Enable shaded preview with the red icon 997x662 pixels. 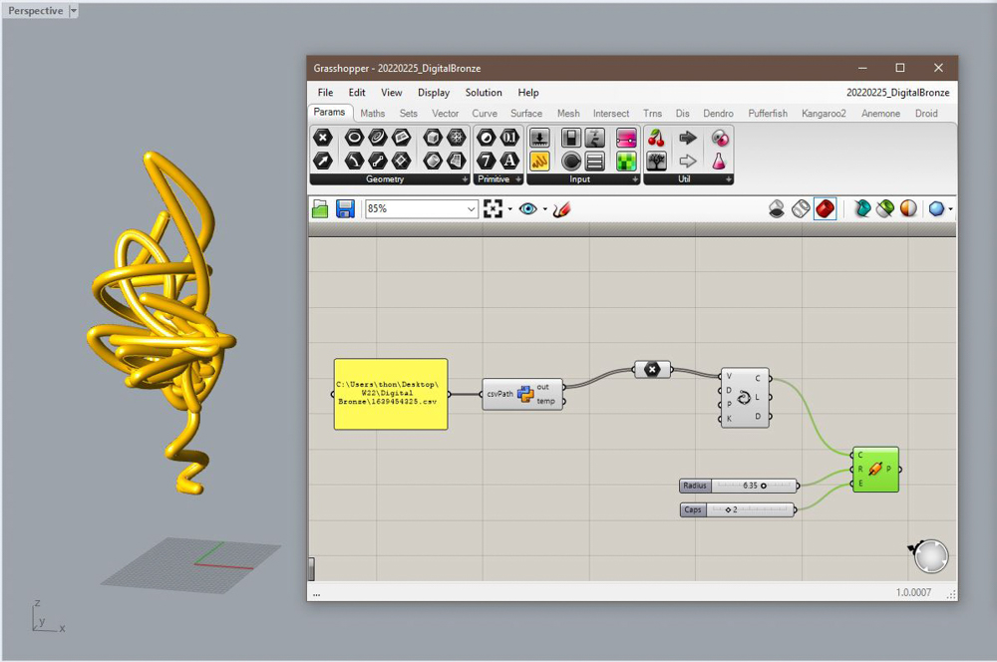(x=826, y=208)
